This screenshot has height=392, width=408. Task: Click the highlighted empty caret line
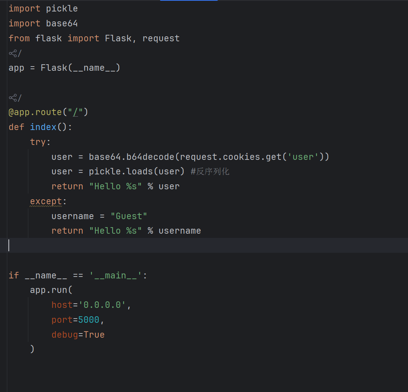point(204,246)
